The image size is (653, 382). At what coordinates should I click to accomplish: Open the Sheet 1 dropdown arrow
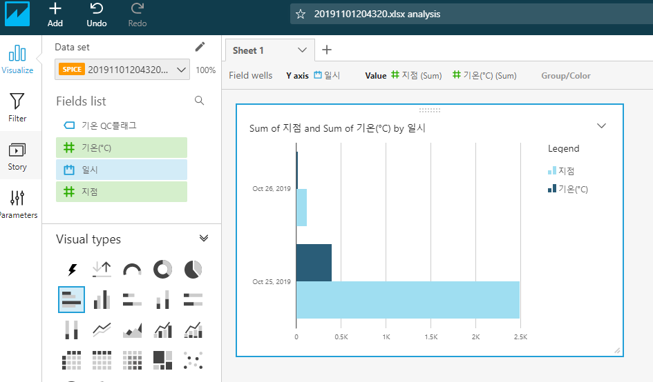point(303,50)
